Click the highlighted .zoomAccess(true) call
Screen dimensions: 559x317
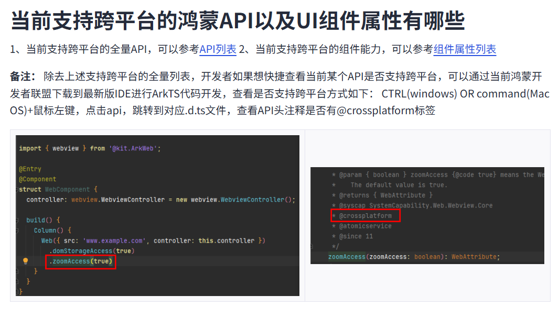click(x=81, y=261)
